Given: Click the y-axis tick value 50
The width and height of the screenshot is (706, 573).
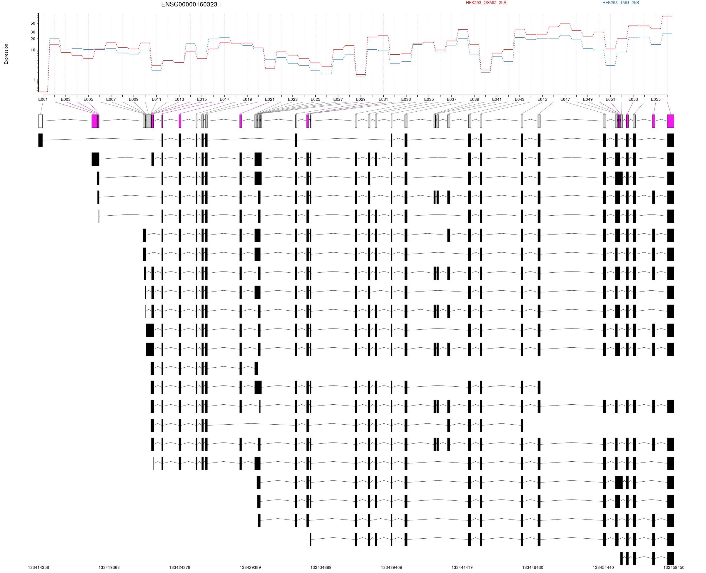Looking at the screenshot, I should click(x=33, y=24).
